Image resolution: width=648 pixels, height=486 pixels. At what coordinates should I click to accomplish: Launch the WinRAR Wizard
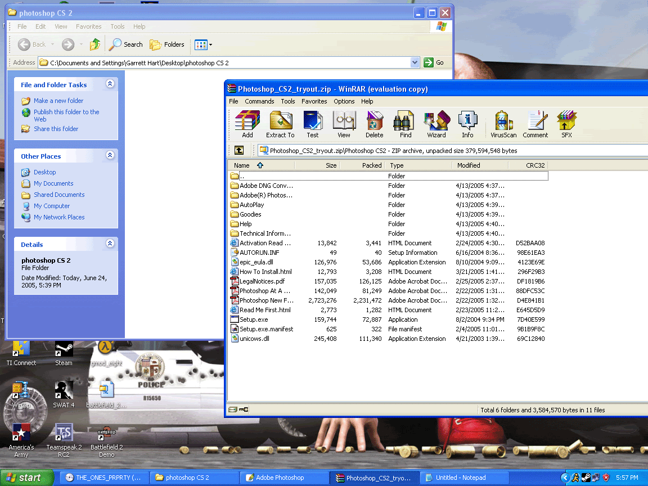coord(436,124)
